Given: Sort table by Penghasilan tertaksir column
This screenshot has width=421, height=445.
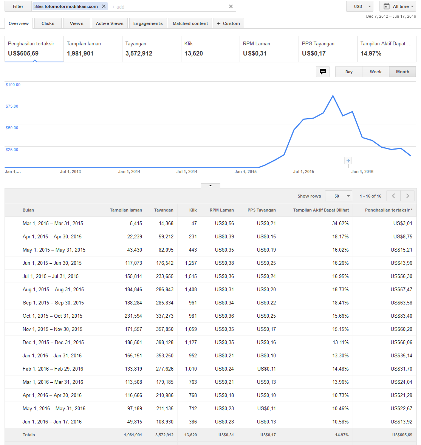Looking at the screenshot, I should (x=388, y=210).
